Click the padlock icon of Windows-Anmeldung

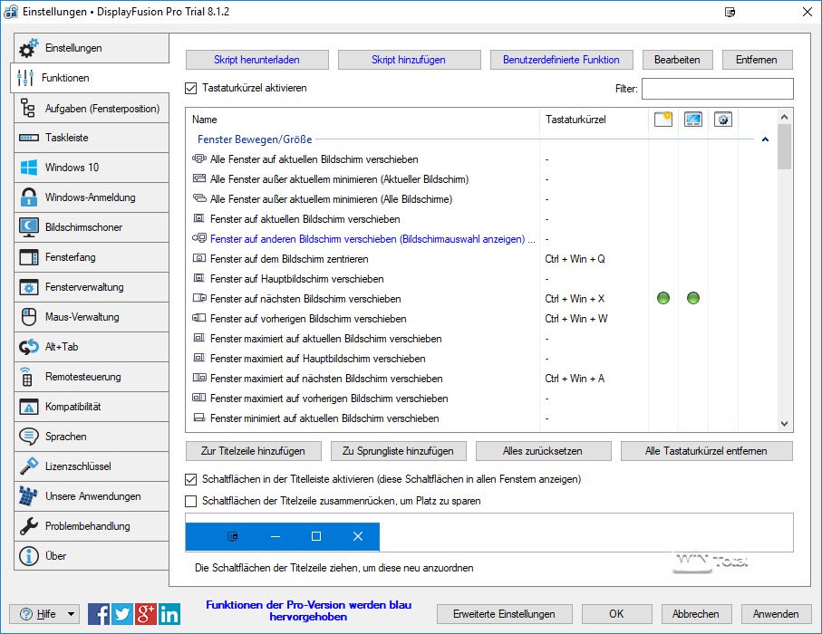28,197
